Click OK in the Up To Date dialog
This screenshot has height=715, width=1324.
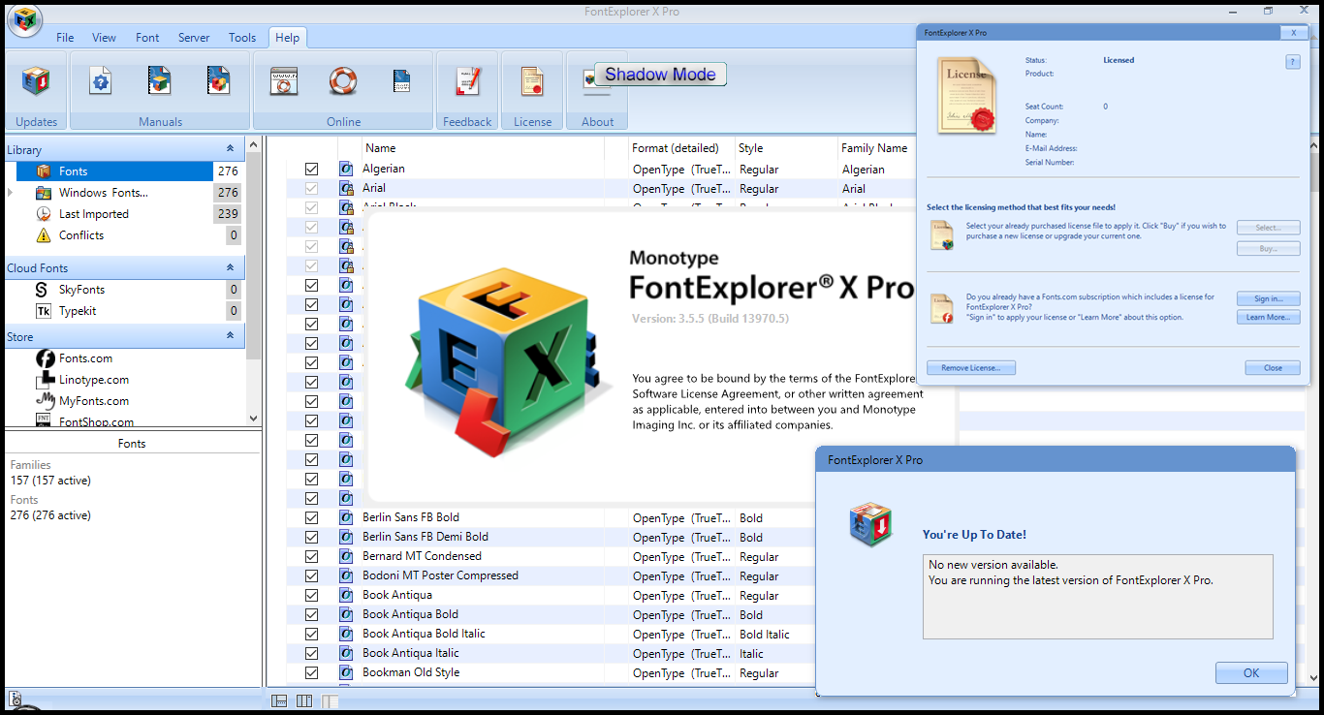point(1251,672)
